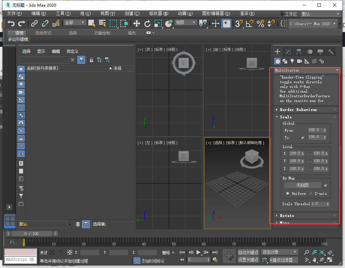345x268 pixels.
Task: Open the workspace 默认 dropdown
Action: tap(321, 14)
